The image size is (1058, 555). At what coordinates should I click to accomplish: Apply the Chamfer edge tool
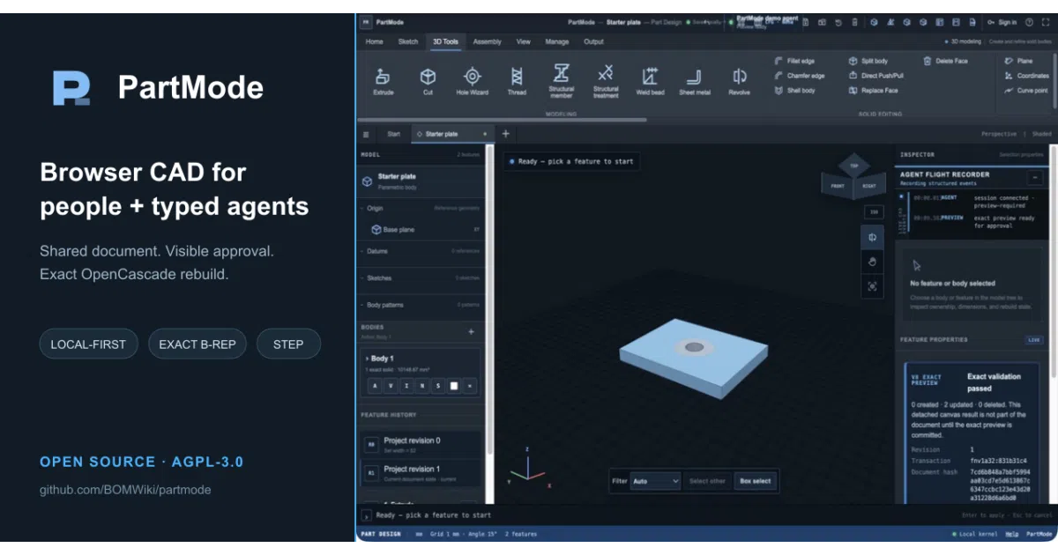800,76
